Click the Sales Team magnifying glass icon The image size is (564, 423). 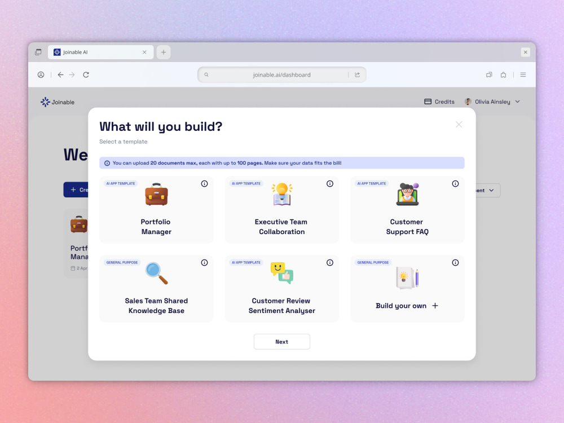pyautogui.click(x=156, y=274)
